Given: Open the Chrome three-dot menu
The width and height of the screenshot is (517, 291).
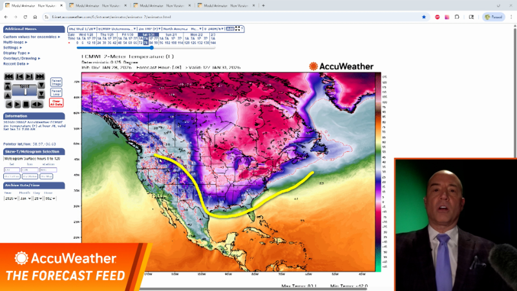Looking at the screenshot, I should coord(511,17).
